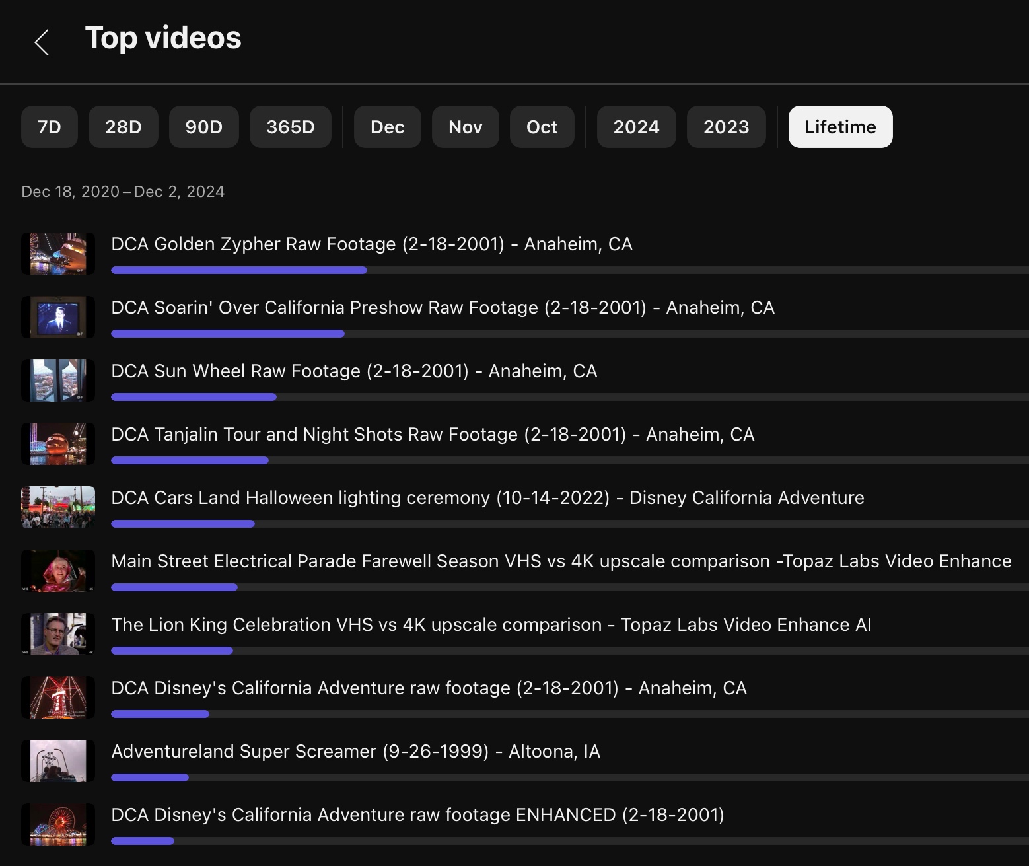
Task: Select the 365D filter chip
Action: [291, 127]
